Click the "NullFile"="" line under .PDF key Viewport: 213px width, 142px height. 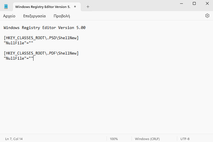tap(18, 59)
